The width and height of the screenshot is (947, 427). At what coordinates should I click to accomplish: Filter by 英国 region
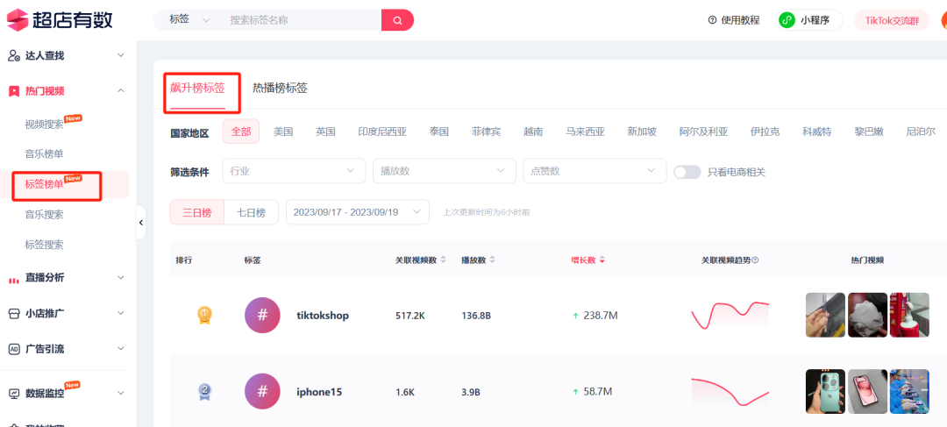[325, 132]
